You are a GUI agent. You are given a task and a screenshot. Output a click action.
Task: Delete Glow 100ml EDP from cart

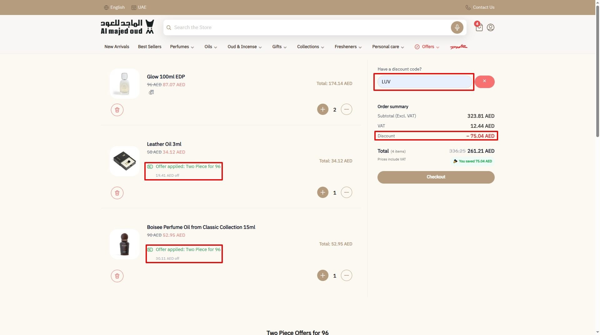(117, 110)
